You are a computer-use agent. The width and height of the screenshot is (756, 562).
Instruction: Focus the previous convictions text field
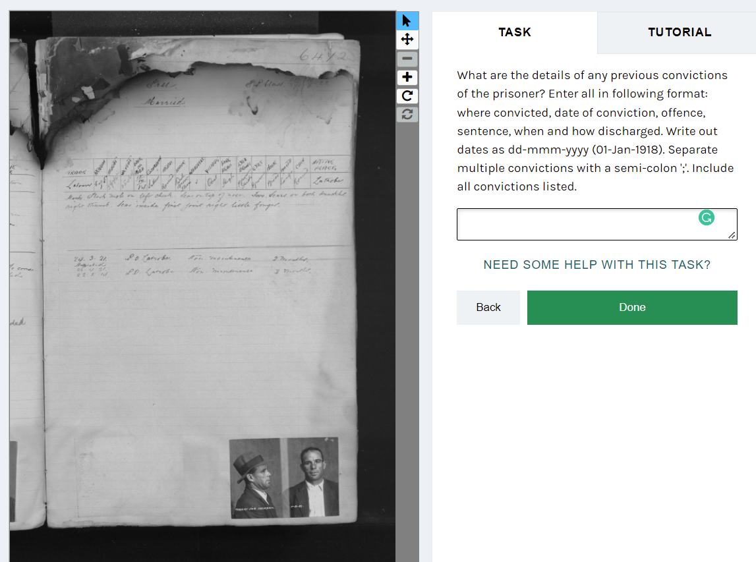597,224
